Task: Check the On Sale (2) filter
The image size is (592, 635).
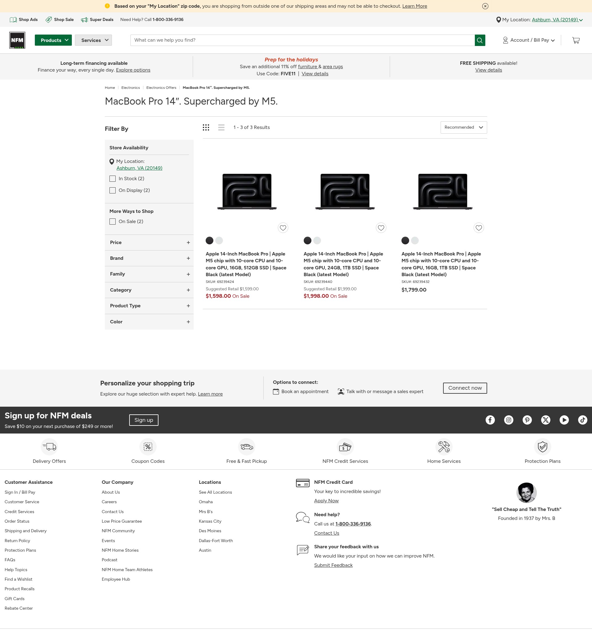Action: tap(112, 221)
